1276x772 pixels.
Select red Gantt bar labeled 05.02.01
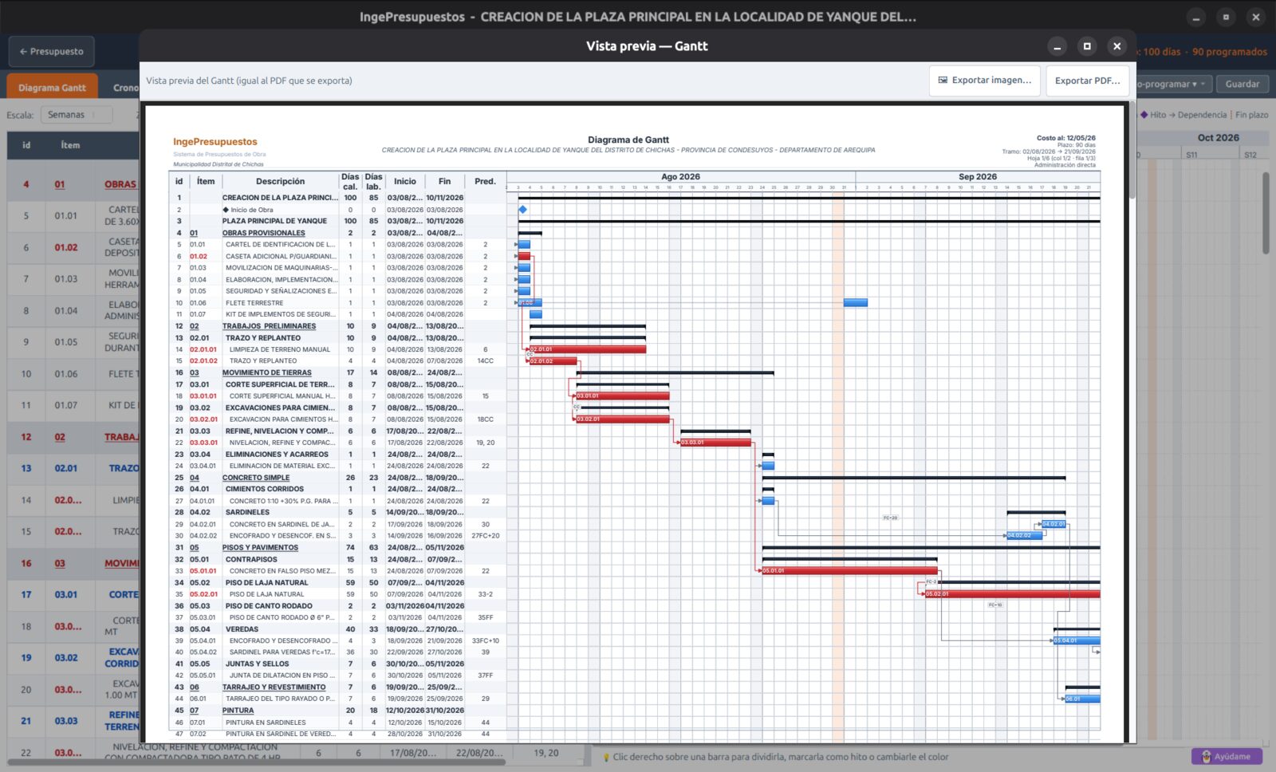coord(1012,594)
